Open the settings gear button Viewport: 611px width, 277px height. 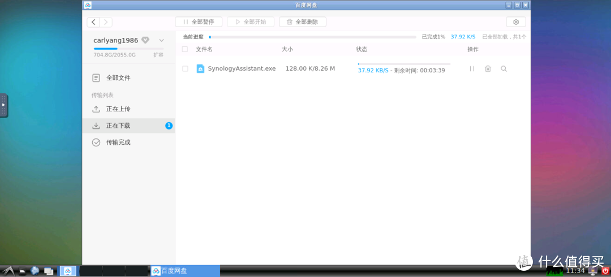[x=516, y=22]
